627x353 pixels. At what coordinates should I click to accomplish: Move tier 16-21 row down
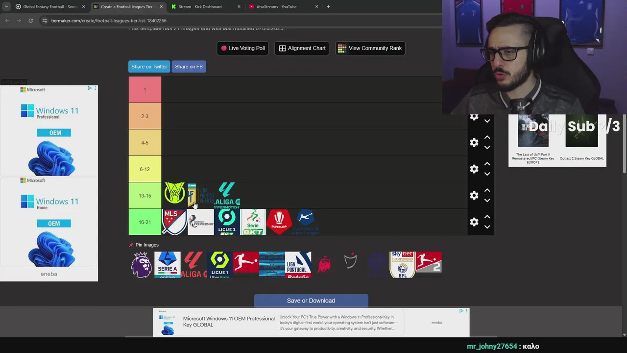tap(487, 227)
